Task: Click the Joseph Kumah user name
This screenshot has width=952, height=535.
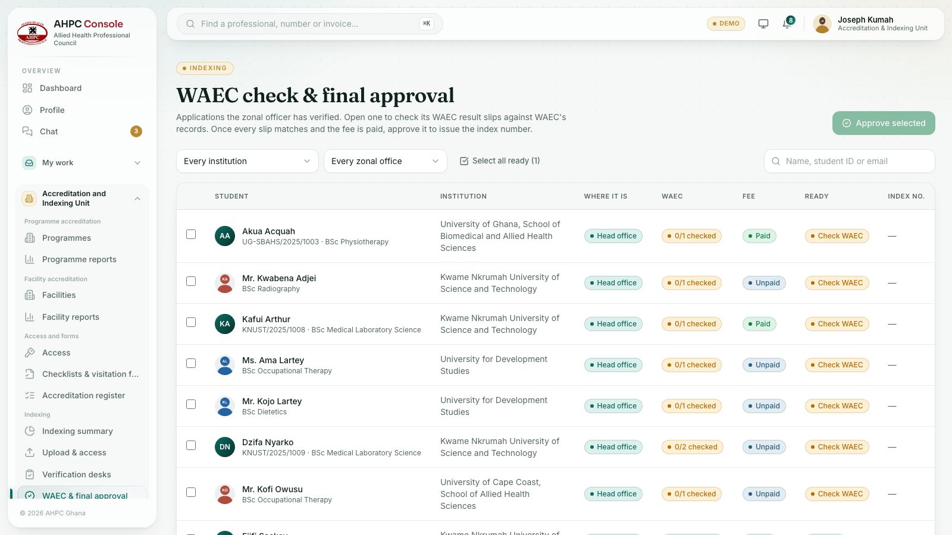Action: (x=865, y=20)
